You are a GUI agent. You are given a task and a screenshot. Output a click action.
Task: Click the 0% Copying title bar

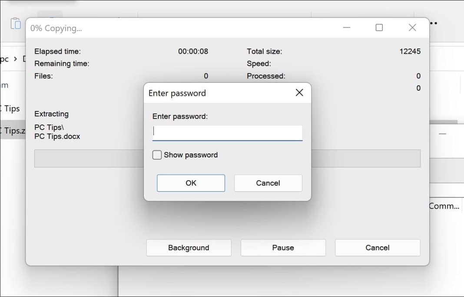[174, 28]
